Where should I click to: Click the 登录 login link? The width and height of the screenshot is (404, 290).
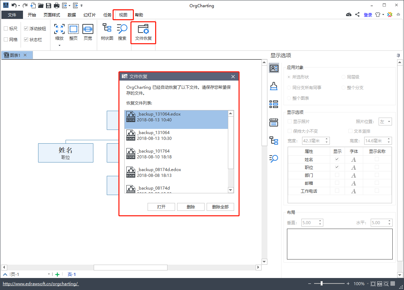pyautogui.click(x=368, y=15)
